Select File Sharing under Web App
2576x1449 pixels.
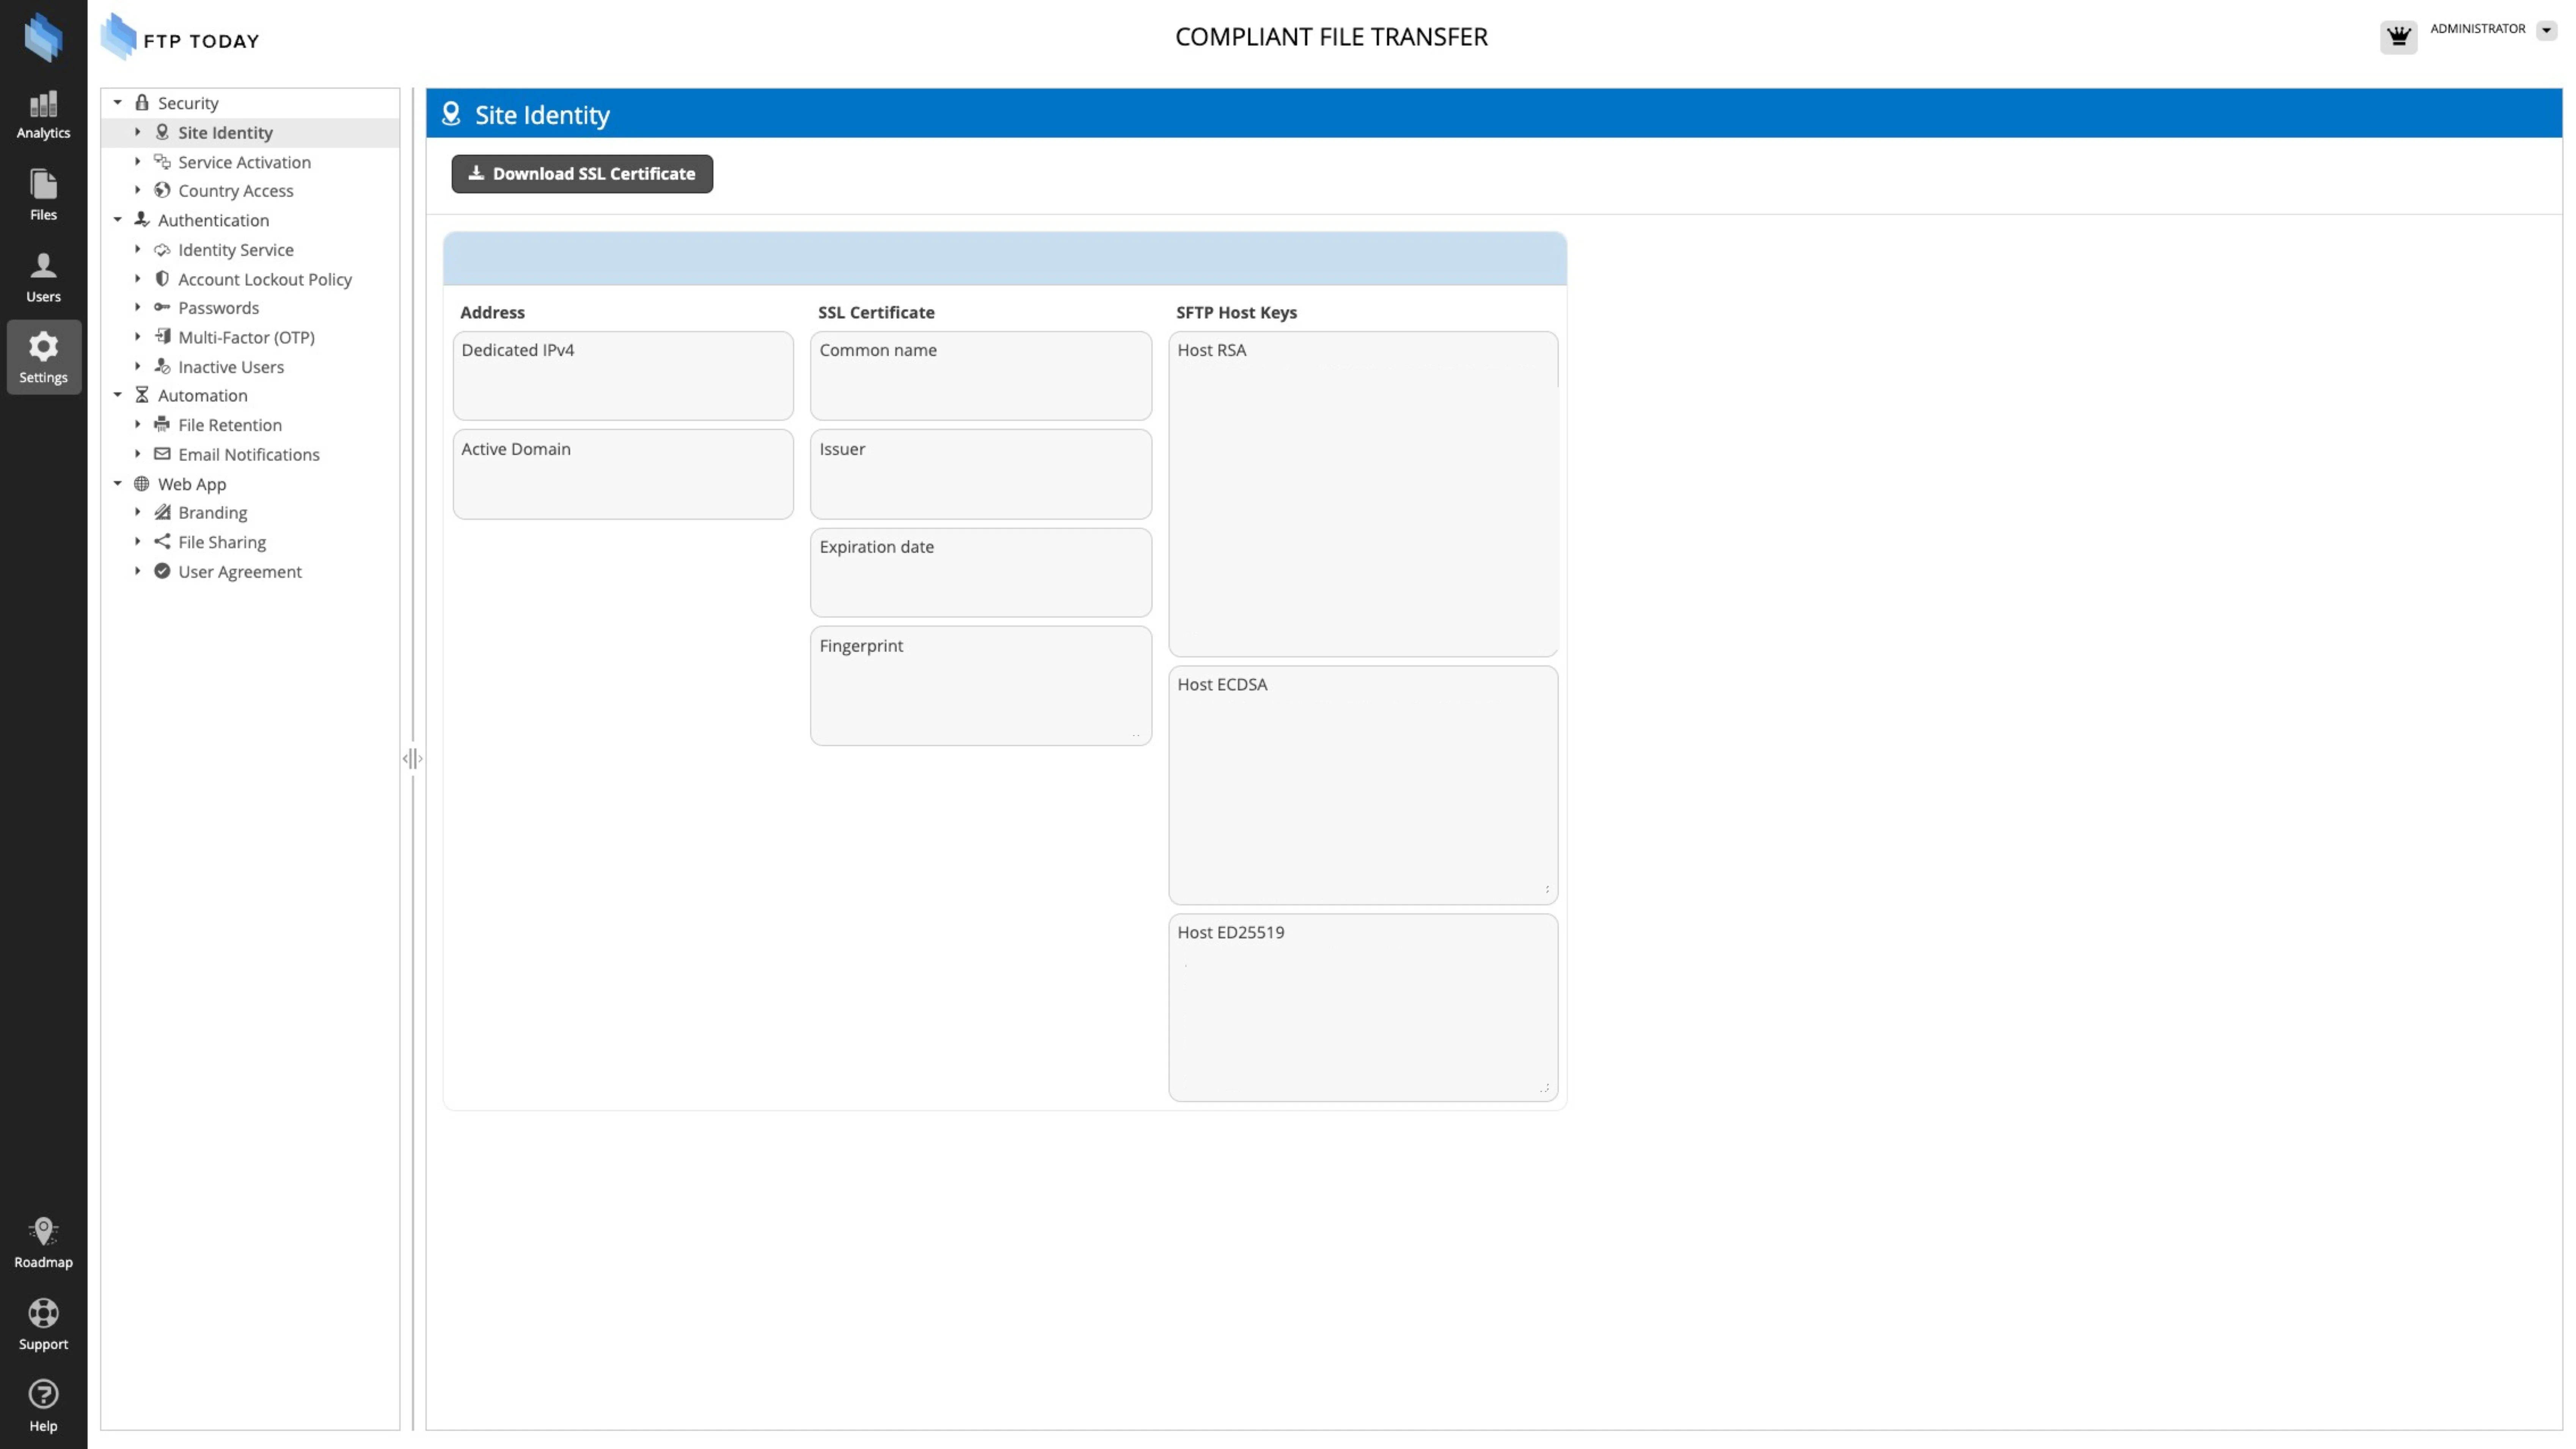click(221, 542)
